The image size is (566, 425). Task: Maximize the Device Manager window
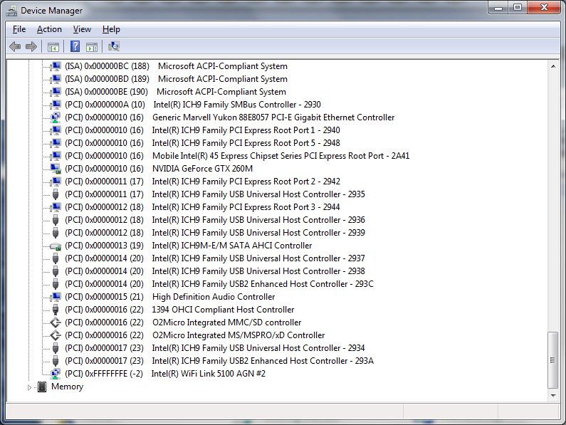(x=518, y=8)
